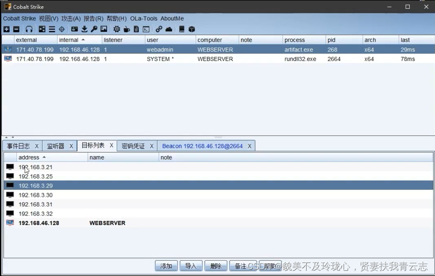Click the beacon icon of the webadmin session
The height and width of the screenshot is (276, 435).
click(8, 50)
